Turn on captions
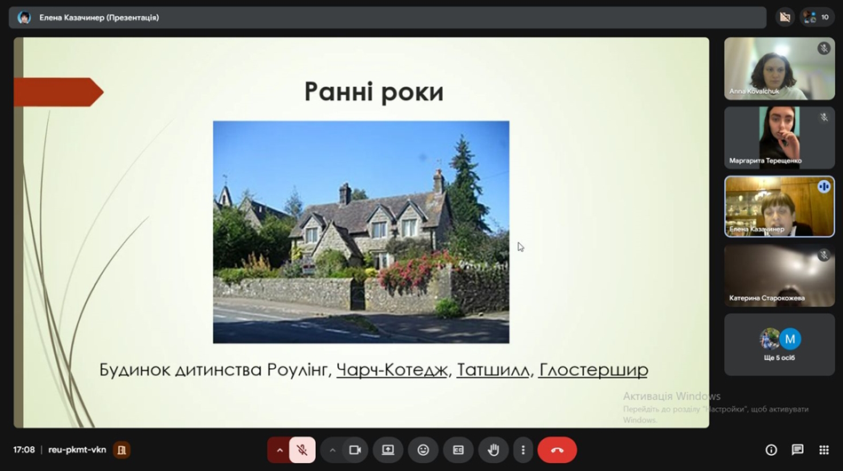 tap(458, 450)
